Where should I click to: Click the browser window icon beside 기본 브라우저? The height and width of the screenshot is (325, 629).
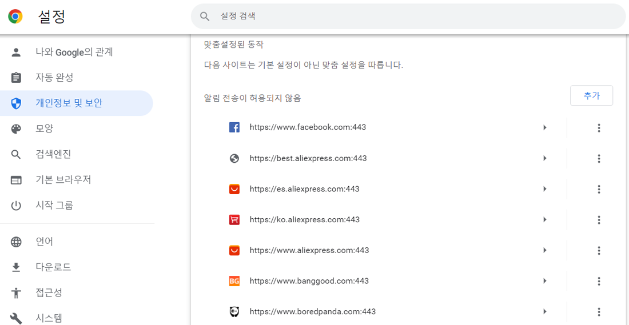pos(16,180)
